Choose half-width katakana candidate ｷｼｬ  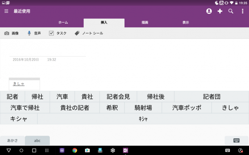143,119
